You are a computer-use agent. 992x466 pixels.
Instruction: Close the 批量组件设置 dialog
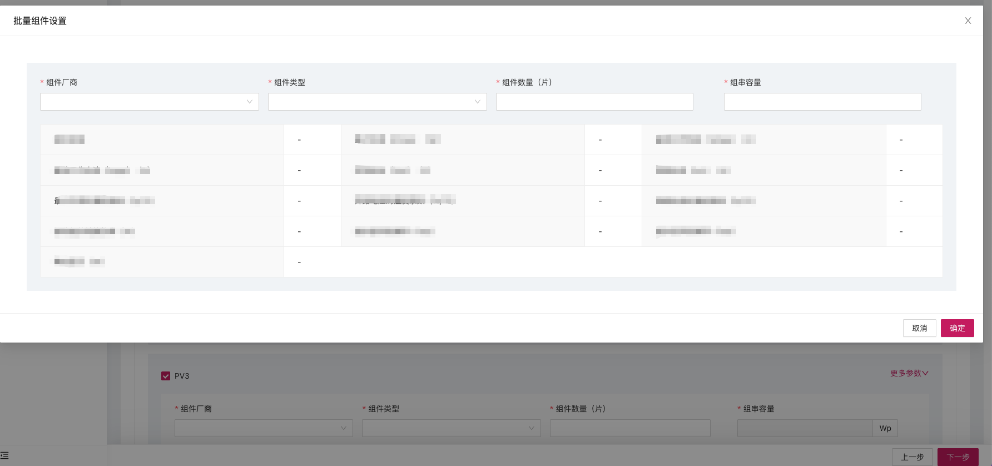click(968, 21)
